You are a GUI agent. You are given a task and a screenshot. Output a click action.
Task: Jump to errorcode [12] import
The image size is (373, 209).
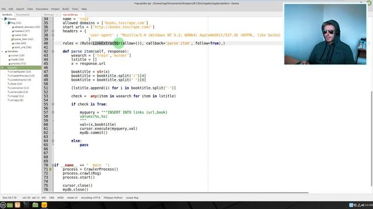[19, 92]
